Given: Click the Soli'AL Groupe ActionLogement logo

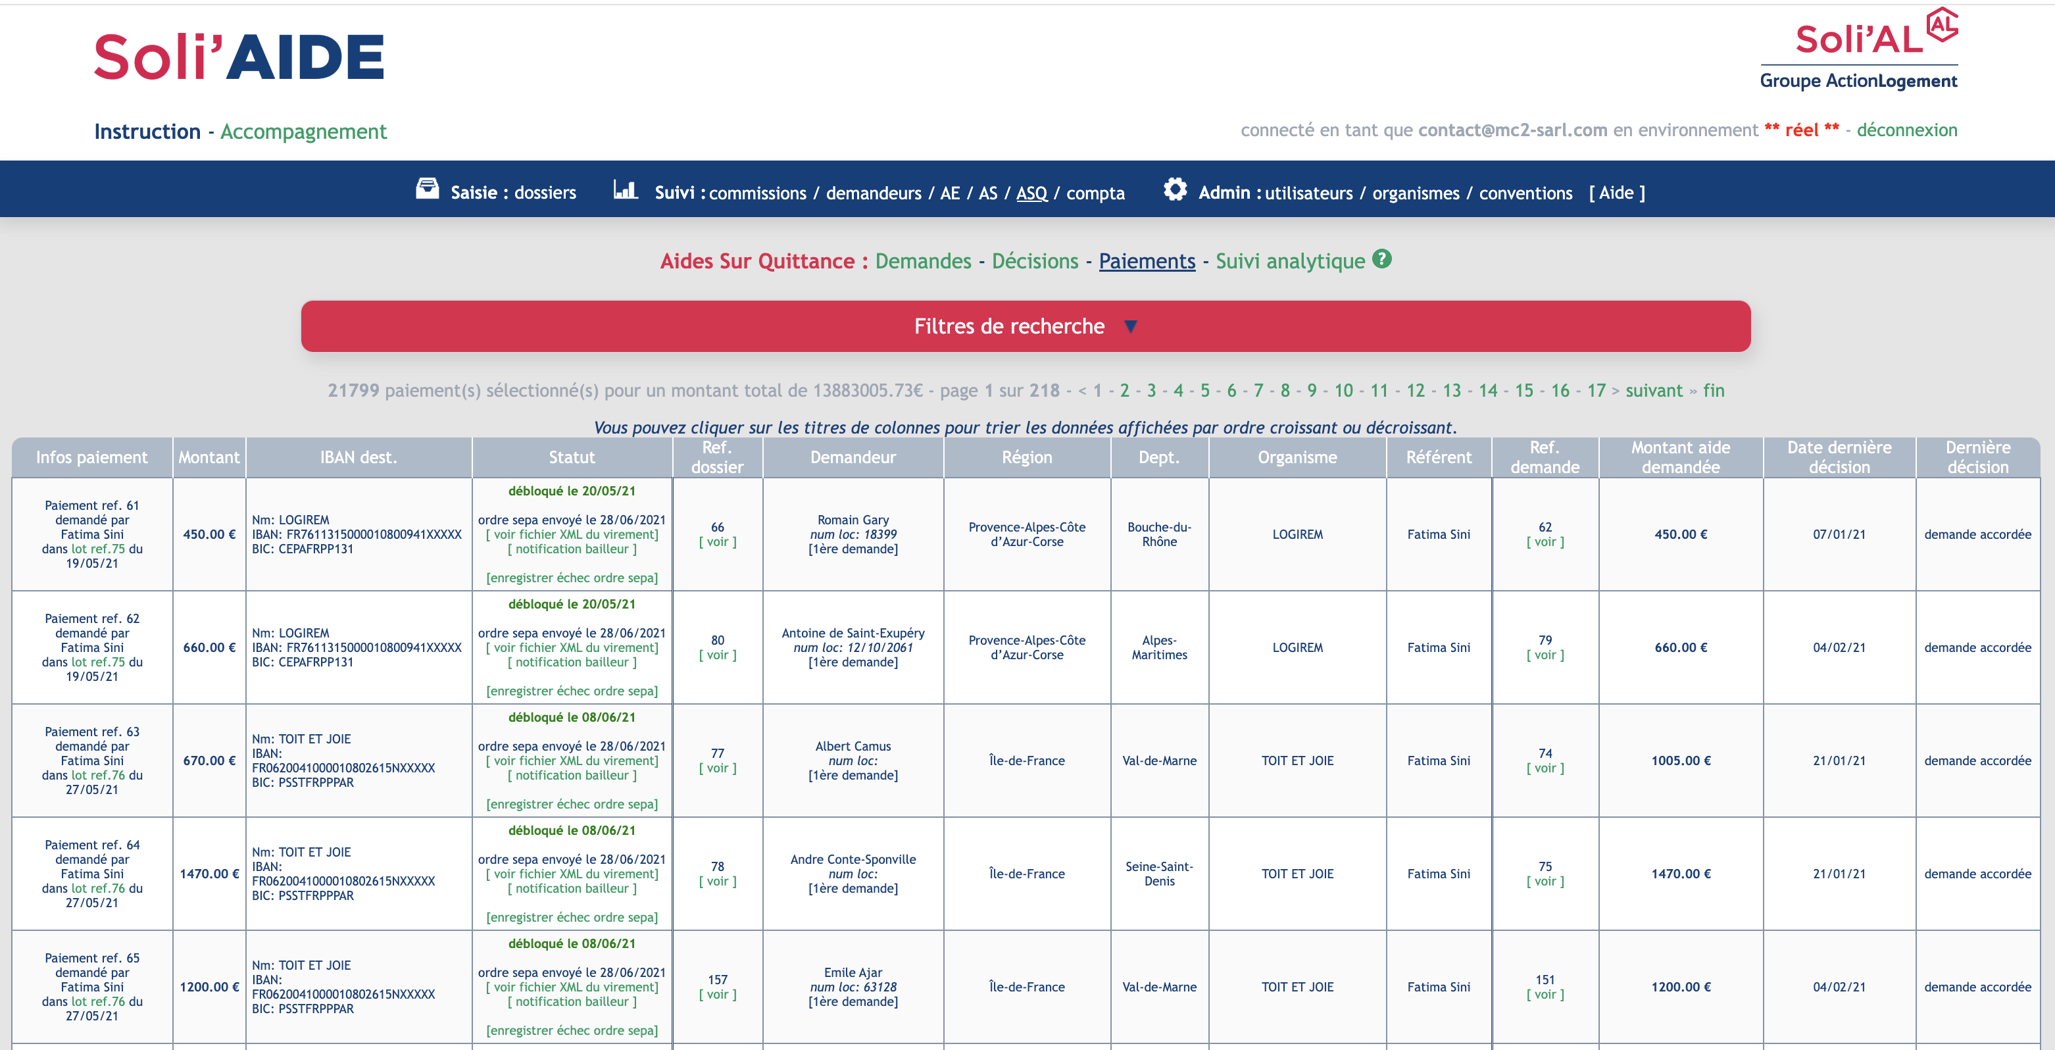Looking at the screenshot, I should [1859, 49].
